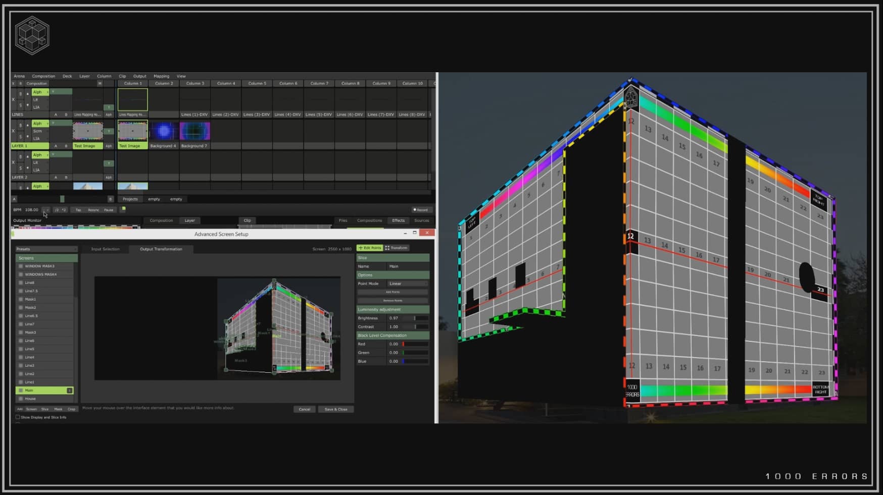Image resolution: width=883 pixels, height=495 pixels.
Task: Open the LINES layer transition Alph dropdown
Action: [109, 115]
